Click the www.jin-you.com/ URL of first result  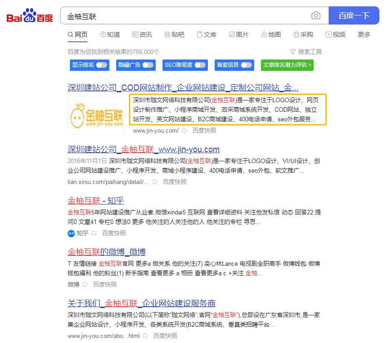pyautogui.click(x=156, y=131)
